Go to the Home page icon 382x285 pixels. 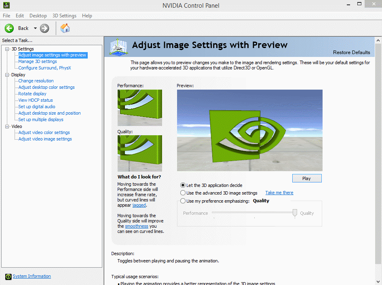[x=65, y=28]
